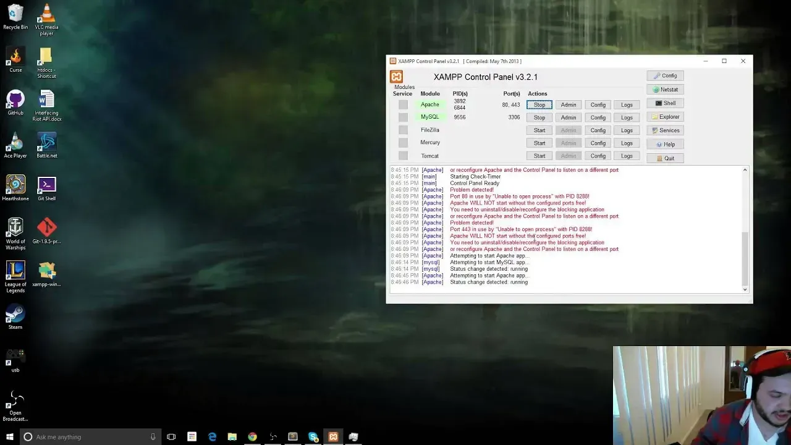Viewport: 791px width, 445px height.
Task: View Mercury Logs
Action: click(627, 143)
